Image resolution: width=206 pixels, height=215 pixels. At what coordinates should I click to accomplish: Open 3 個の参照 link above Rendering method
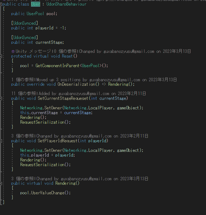(22, 179)
